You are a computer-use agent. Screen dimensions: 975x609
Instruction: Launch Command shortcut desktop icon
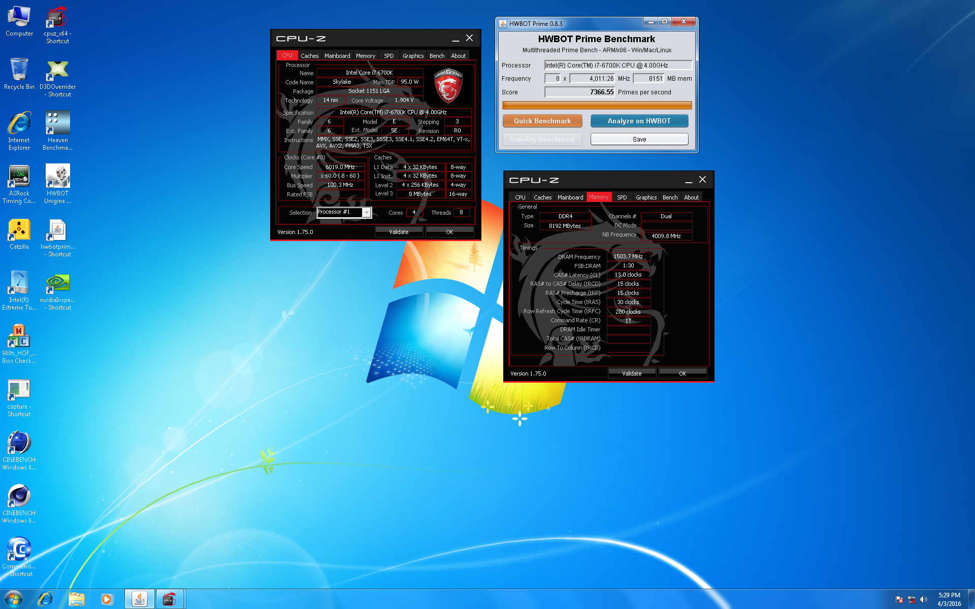(x=19, y=557)
